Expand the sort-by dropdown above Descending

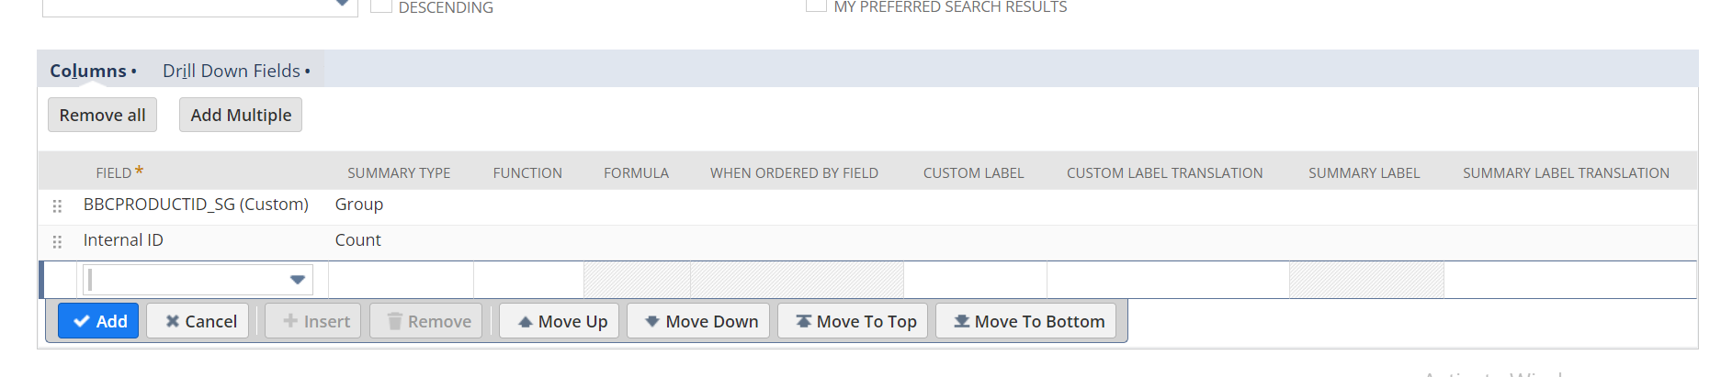click(x=342, y=6)
